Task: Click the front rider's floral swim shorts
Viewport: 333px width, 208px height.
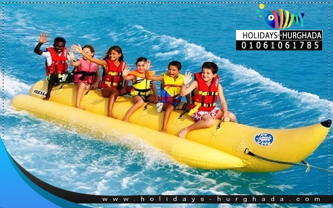Action: coord(204,113)
